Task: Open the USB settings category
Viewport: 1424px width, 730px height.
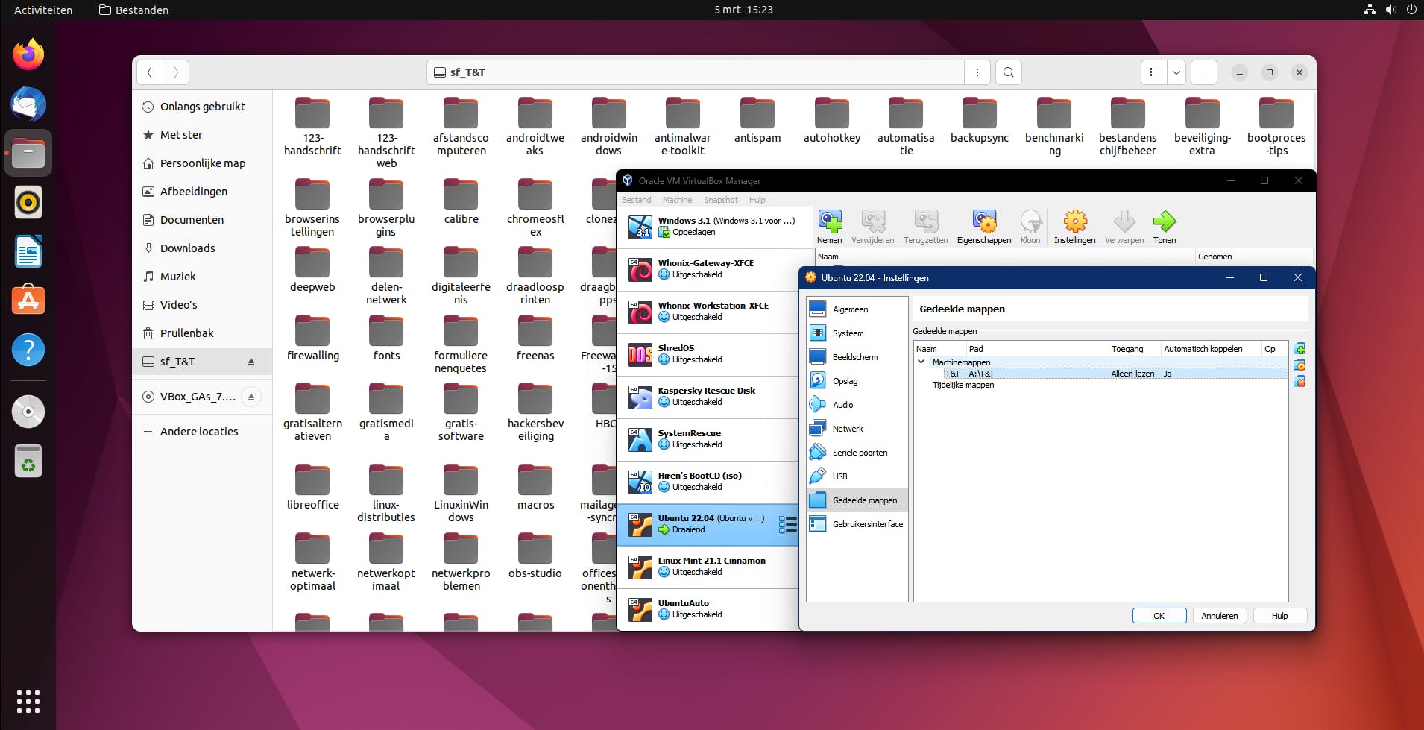Action: 839,476
